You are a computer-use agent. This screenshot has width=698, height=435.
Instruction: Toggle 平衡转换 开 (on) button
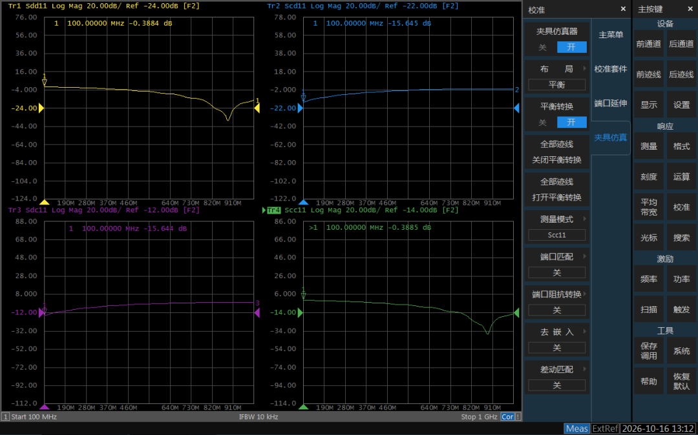tap(571, 122)
